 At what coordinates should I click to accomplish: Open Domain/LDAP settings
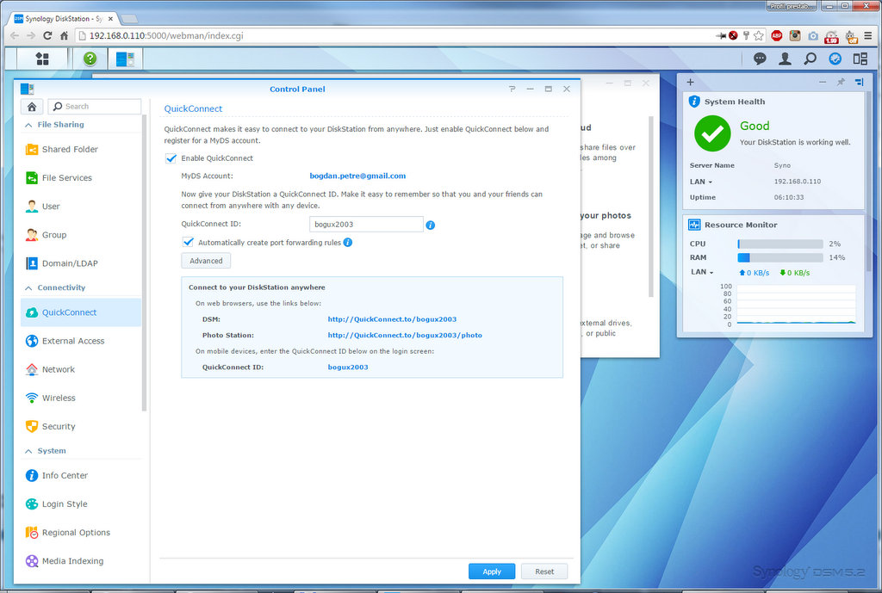click(x=81, y=263)
